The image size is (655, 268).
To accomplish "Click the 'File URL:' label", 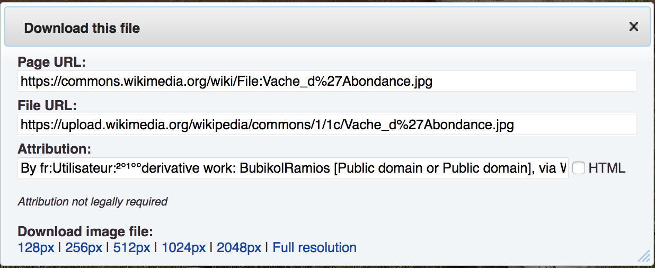I will (47, 105).
